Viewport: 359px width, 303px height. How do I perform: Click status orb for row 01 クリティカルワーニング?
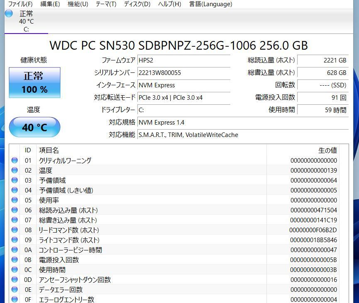tap(15, 160)
